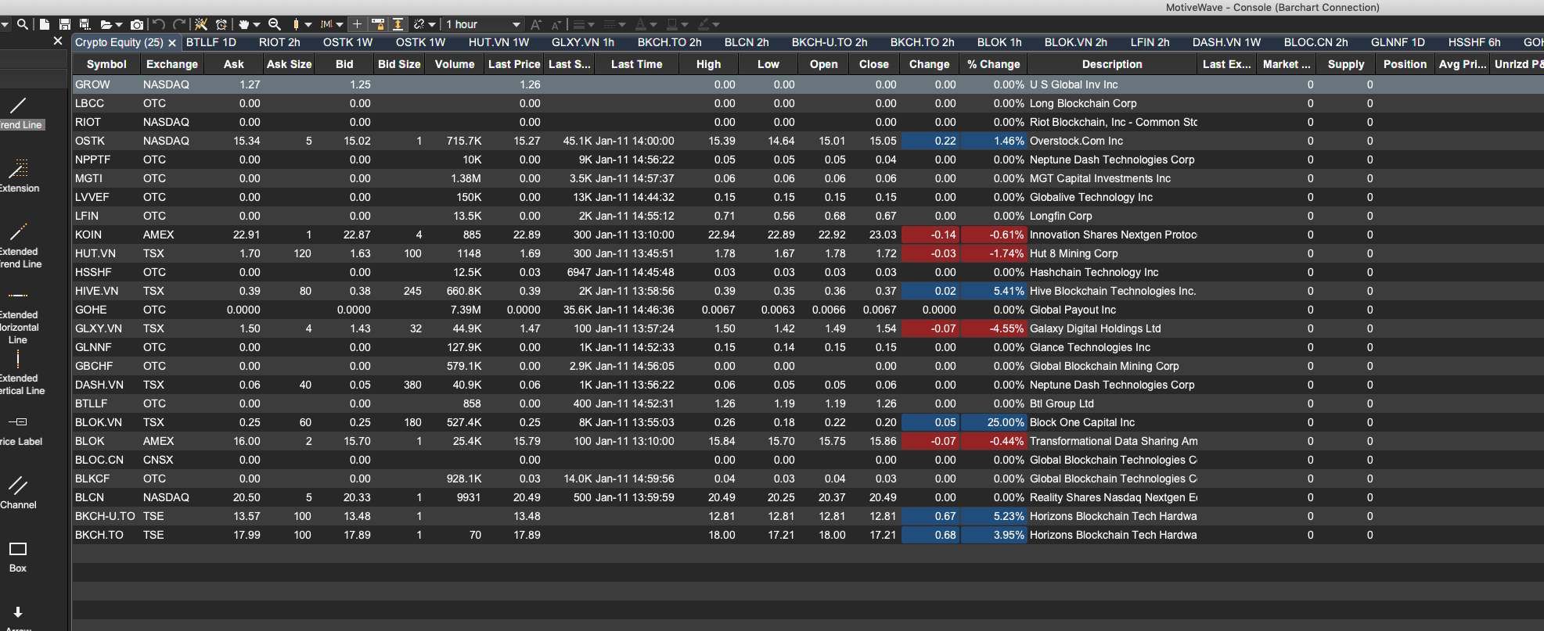
Task: Click the studies M icon
Action: (326, 24)
